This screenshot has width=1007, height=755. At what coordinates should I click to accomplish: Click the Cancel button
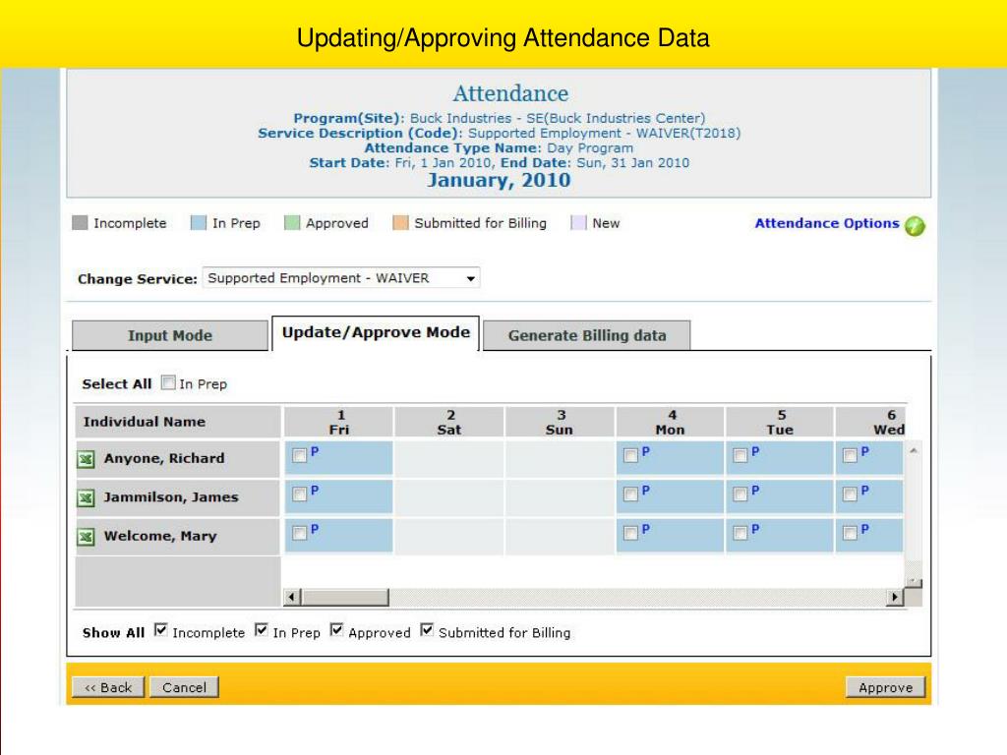(x=184, y=687)
